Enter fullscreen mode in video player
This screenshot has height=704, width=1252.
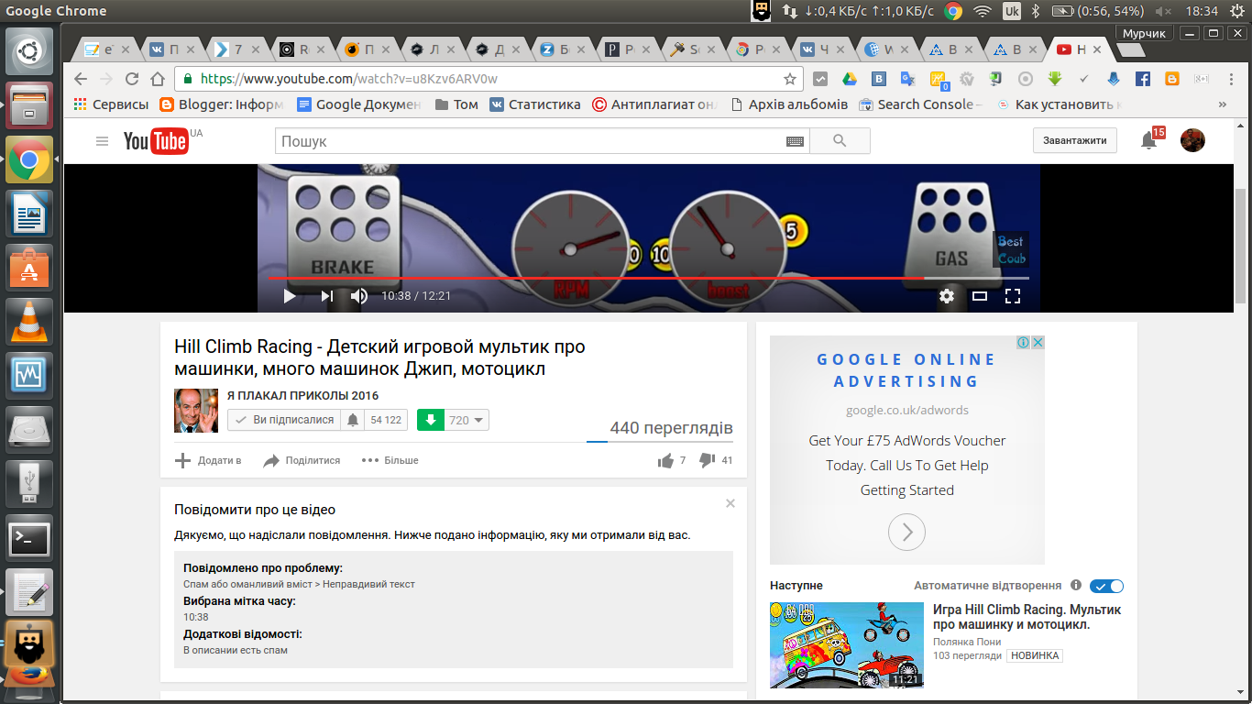[x=1013, y=296]
